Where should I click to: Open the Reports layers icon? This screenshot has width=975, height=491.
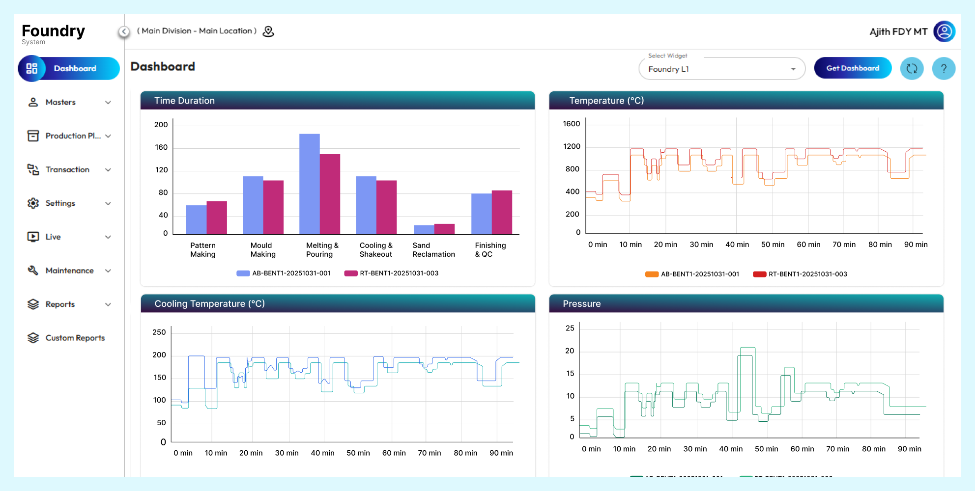(x=32, y=304)
